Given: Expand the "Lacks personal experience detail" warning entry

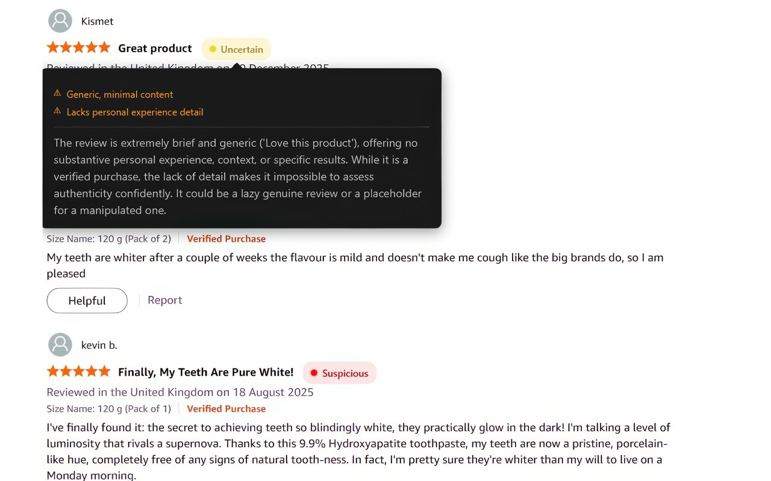Looking at the screenshot, I should pyautogui.click(x=135, y=112).
